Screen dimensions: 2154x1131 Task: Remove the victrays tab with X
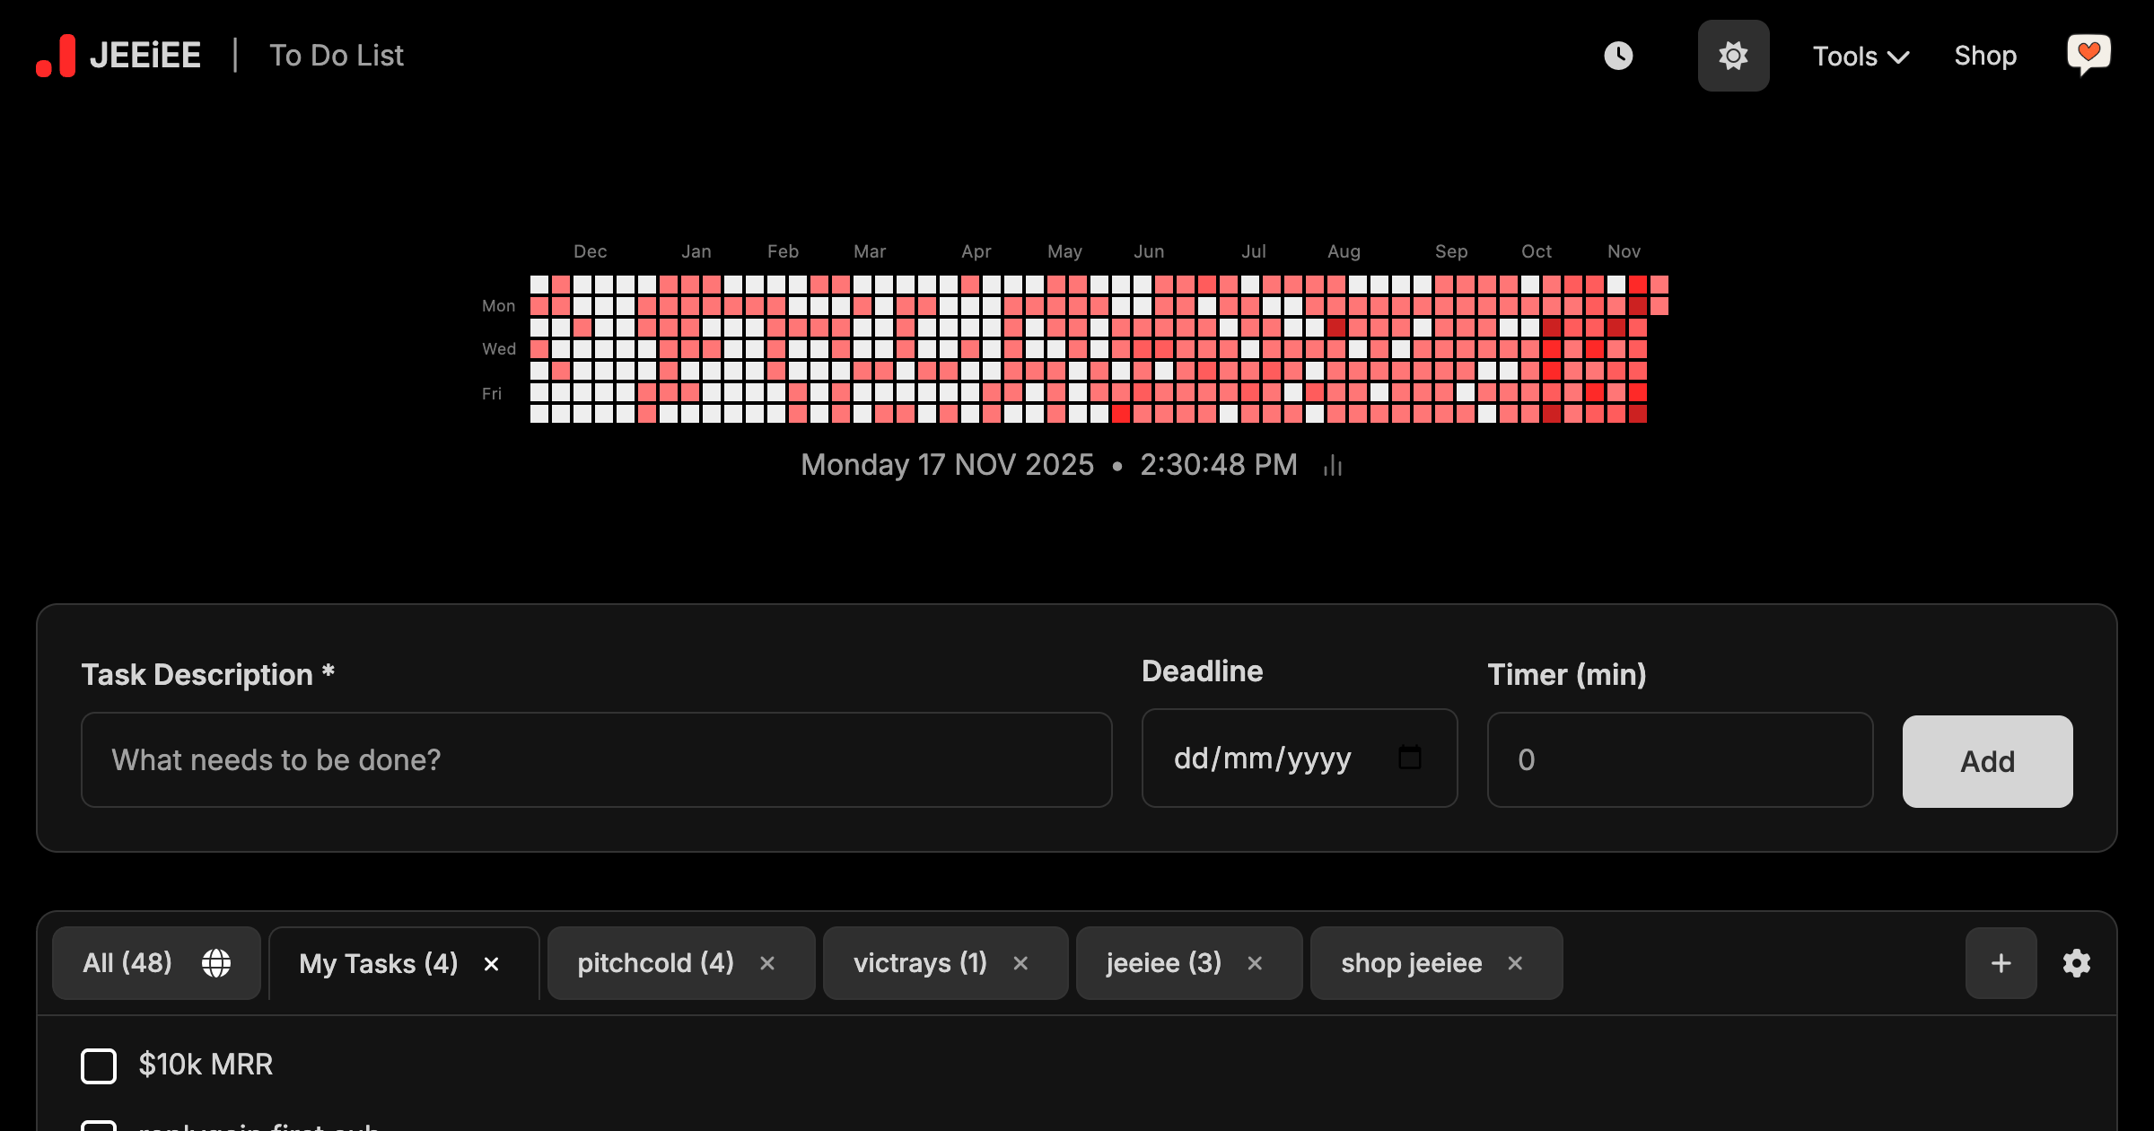[1020, 963]
